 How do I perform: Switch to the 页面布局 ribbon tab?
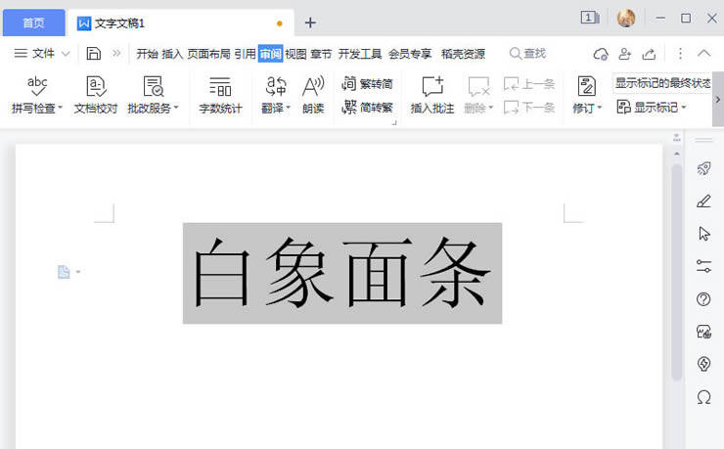point(208,54)
